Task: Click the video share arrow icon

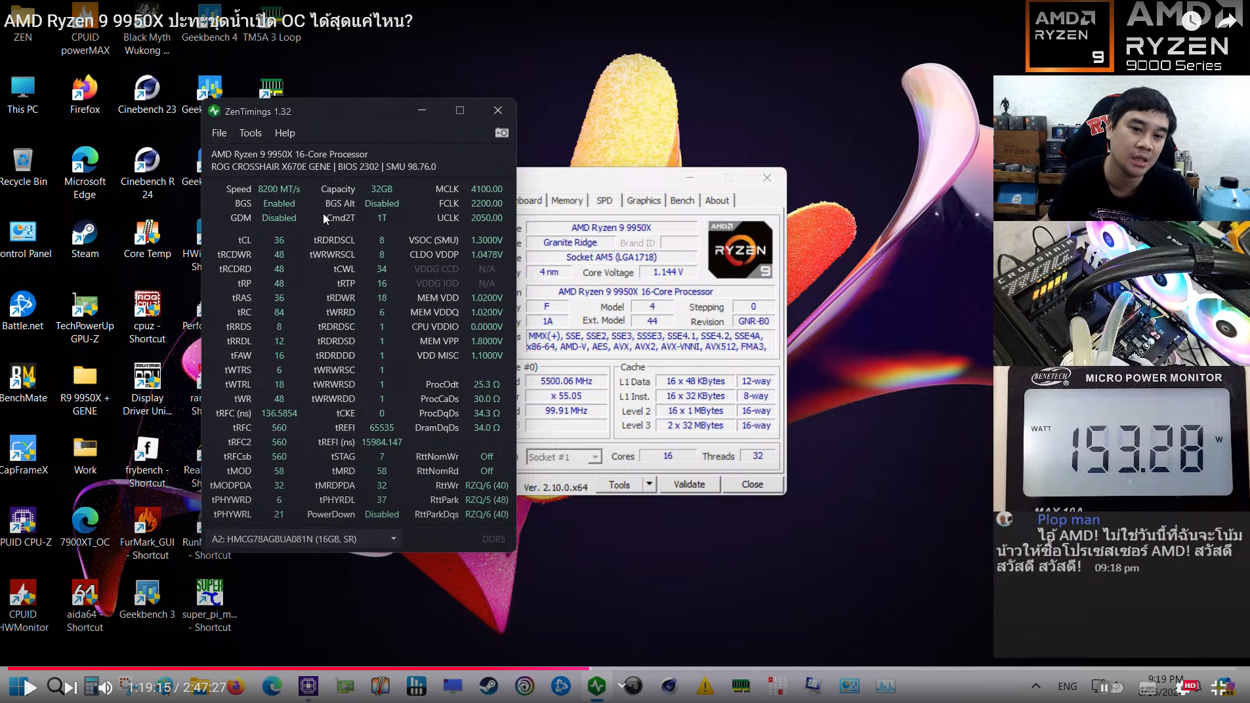Action: (x=1226, y=22)
